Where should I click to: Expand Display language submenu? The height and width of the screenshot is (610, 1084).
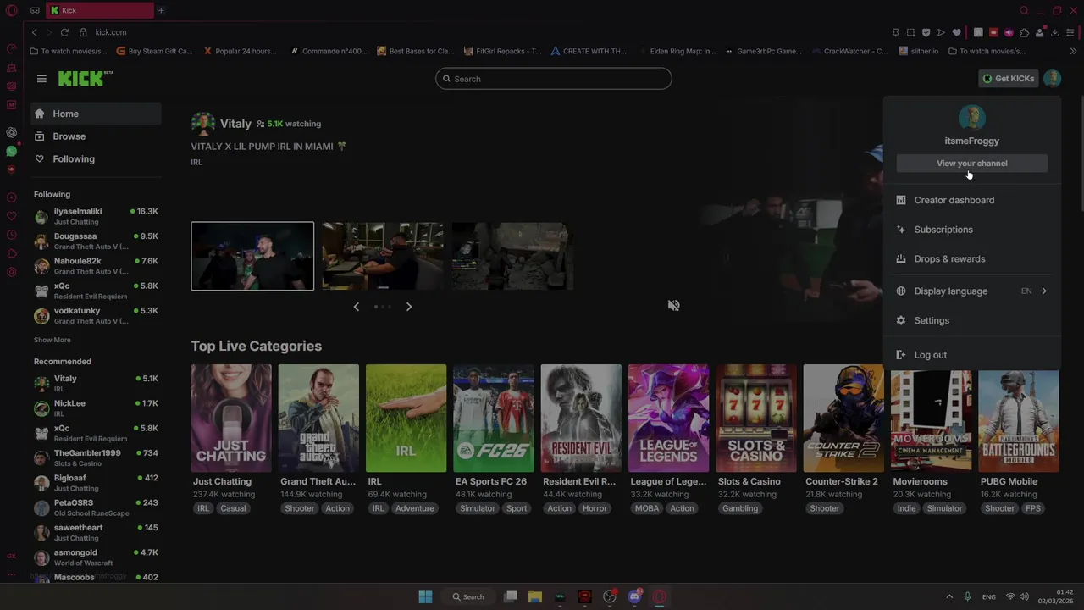tap(971, 291)
